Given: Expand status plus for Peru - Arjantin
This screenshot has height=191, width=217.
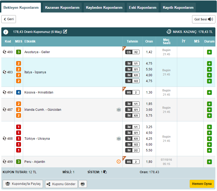Looking at the screenshot, I should click(209, 162).
